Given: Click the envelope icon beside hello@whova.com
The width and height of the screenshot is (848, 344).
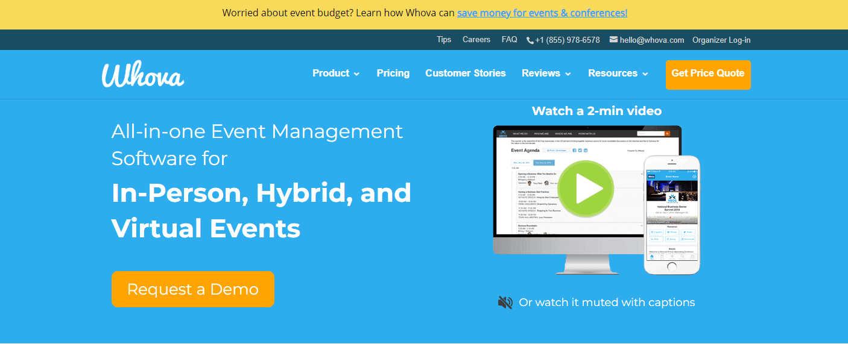Looking at the screenshot, I should coord(613,40).
